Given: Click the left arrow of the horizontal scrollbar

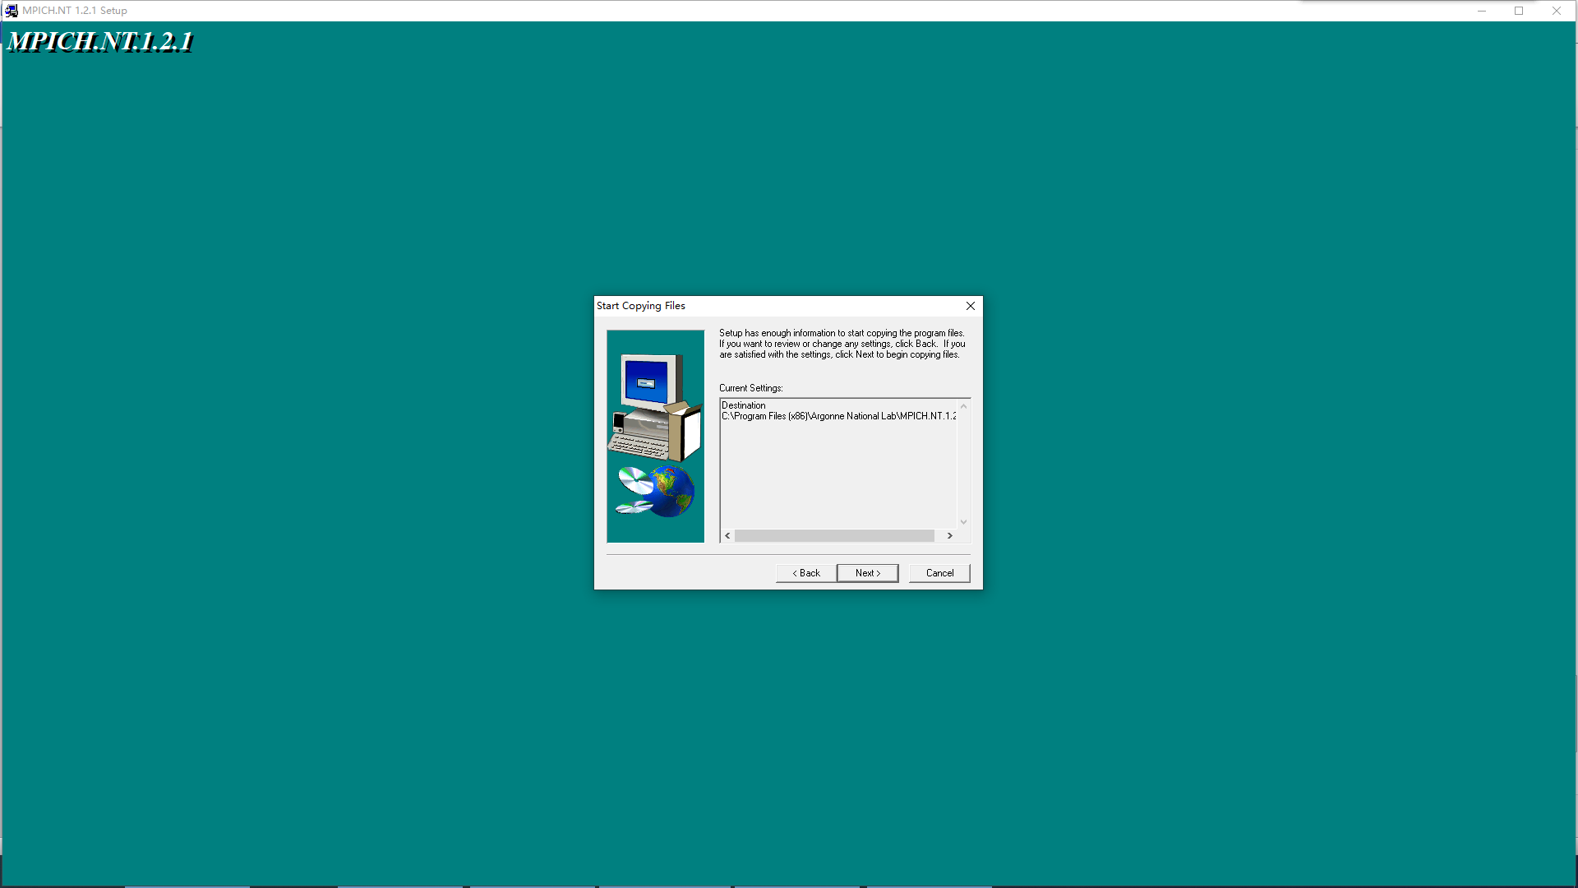Looking at the screenshot, I should click(727, 535).
